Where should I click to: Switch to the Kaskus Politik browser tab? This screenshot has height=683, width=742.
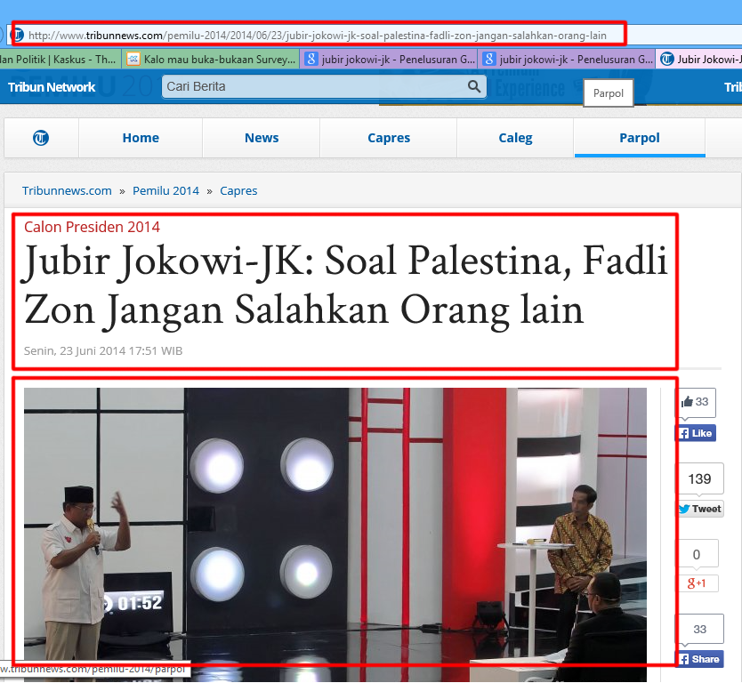60,59
